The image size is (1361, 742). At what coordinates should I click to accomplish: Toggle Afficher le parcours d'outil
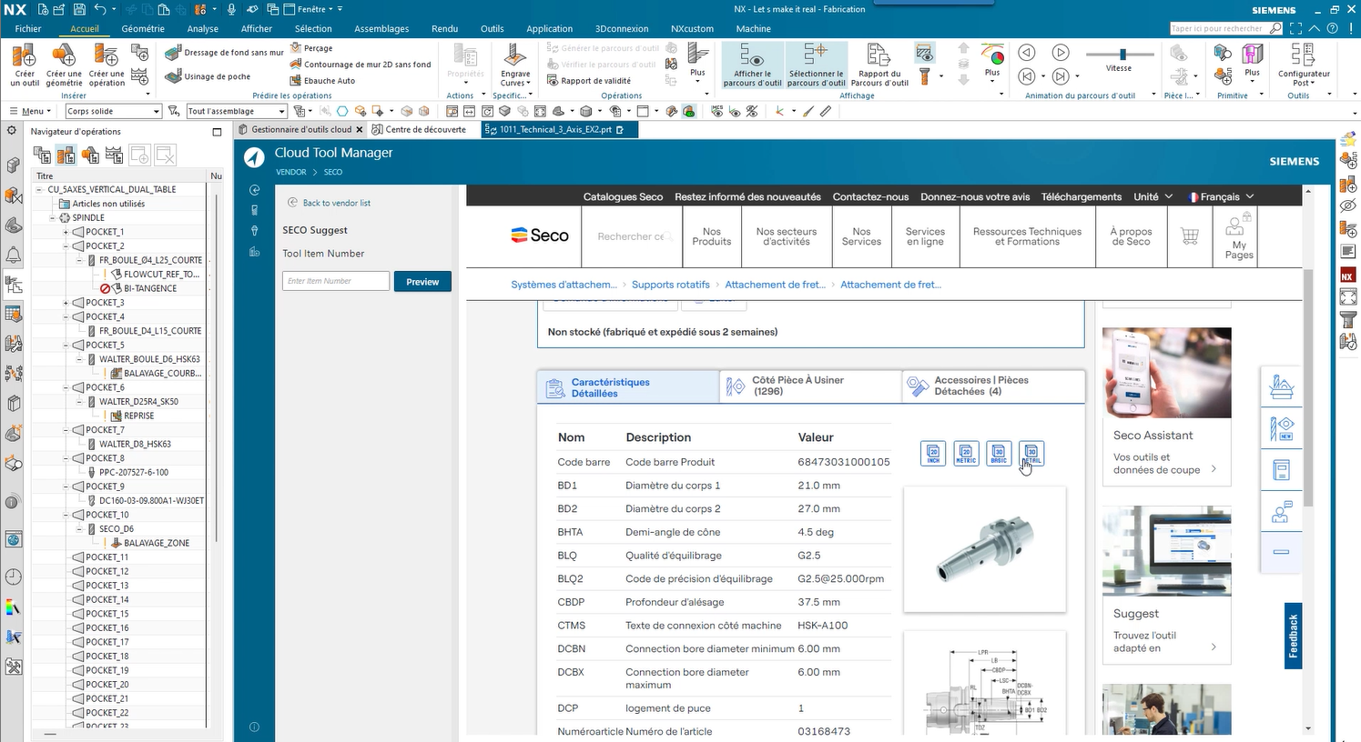pos(753,65)
